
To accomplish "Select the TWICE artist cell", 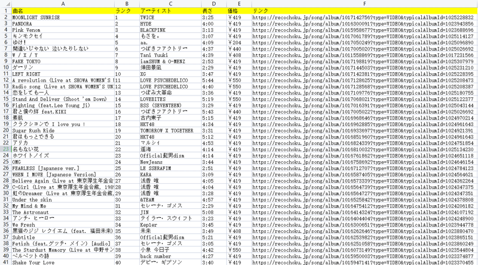I will pyautogui.click(x=170, y=17).
